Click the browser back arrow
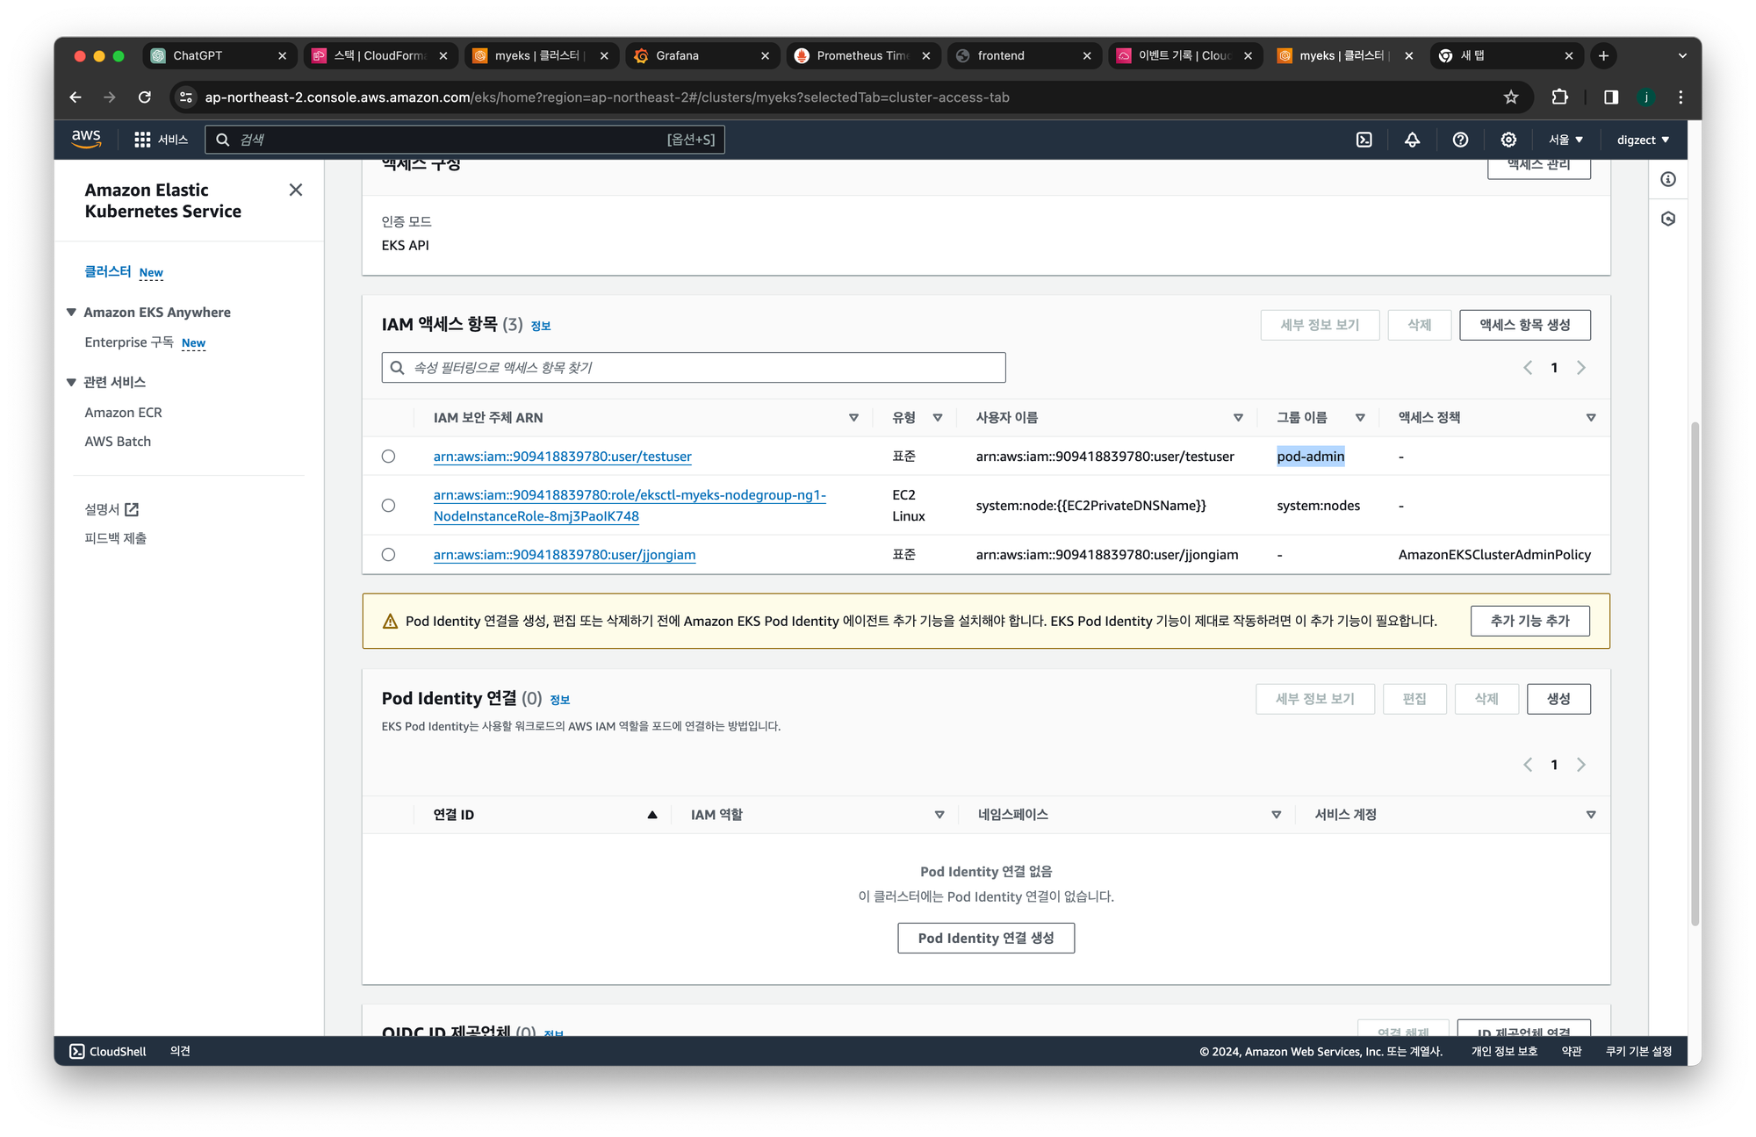 click(76, 97)
